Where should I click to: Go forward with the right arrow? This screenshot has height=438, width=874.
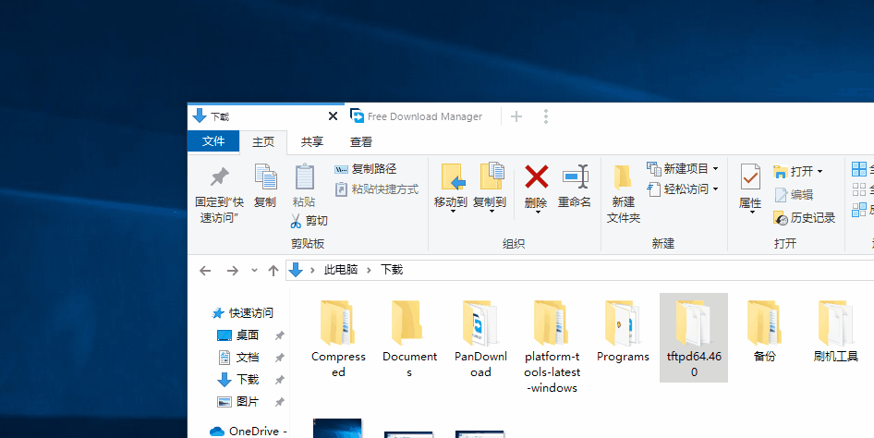[x=233, y=271]
